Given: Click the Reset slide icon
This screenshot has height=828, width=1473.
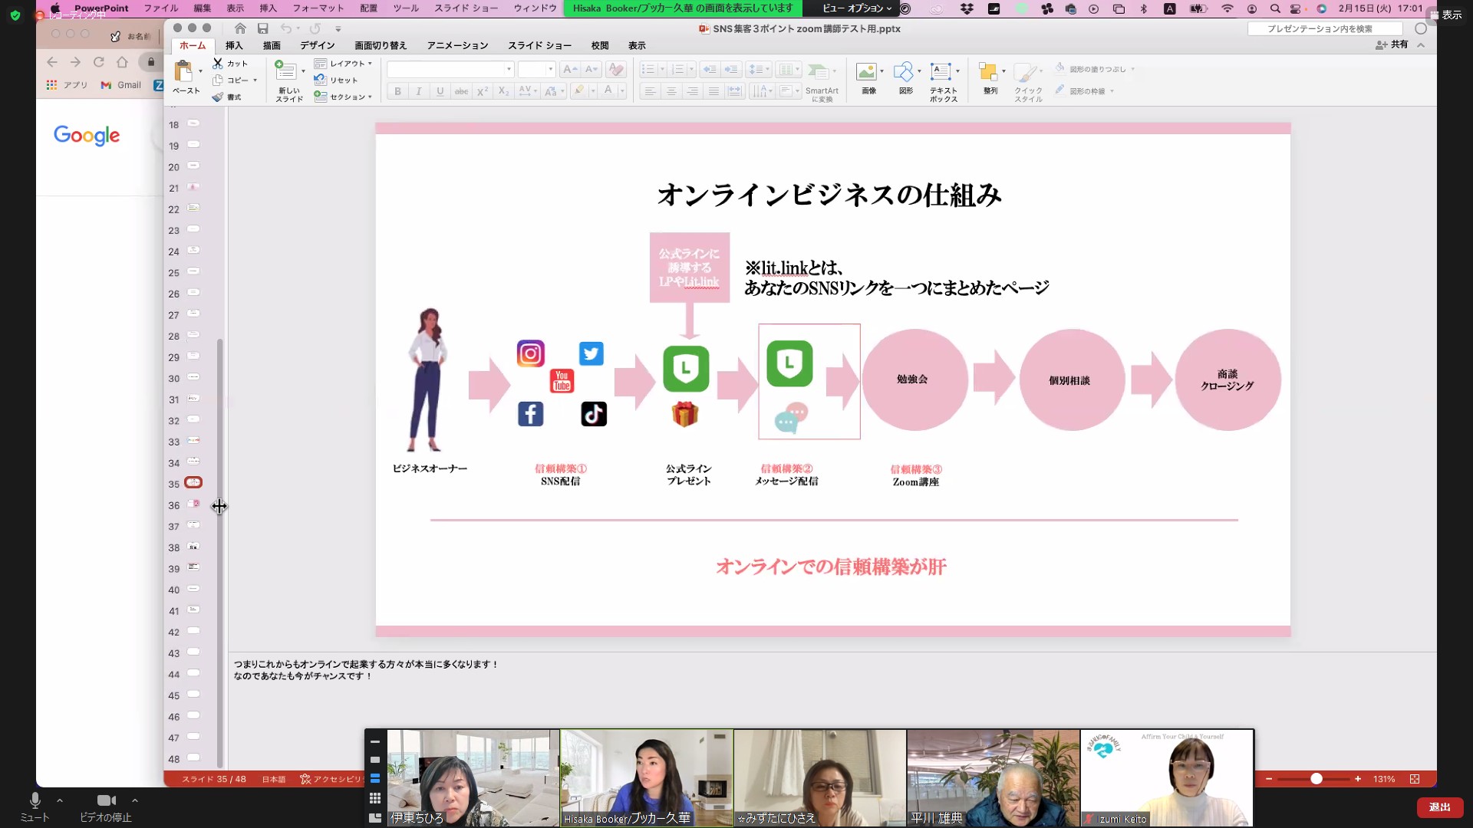Looking at the screenshot, I should [x=321, y=80].
